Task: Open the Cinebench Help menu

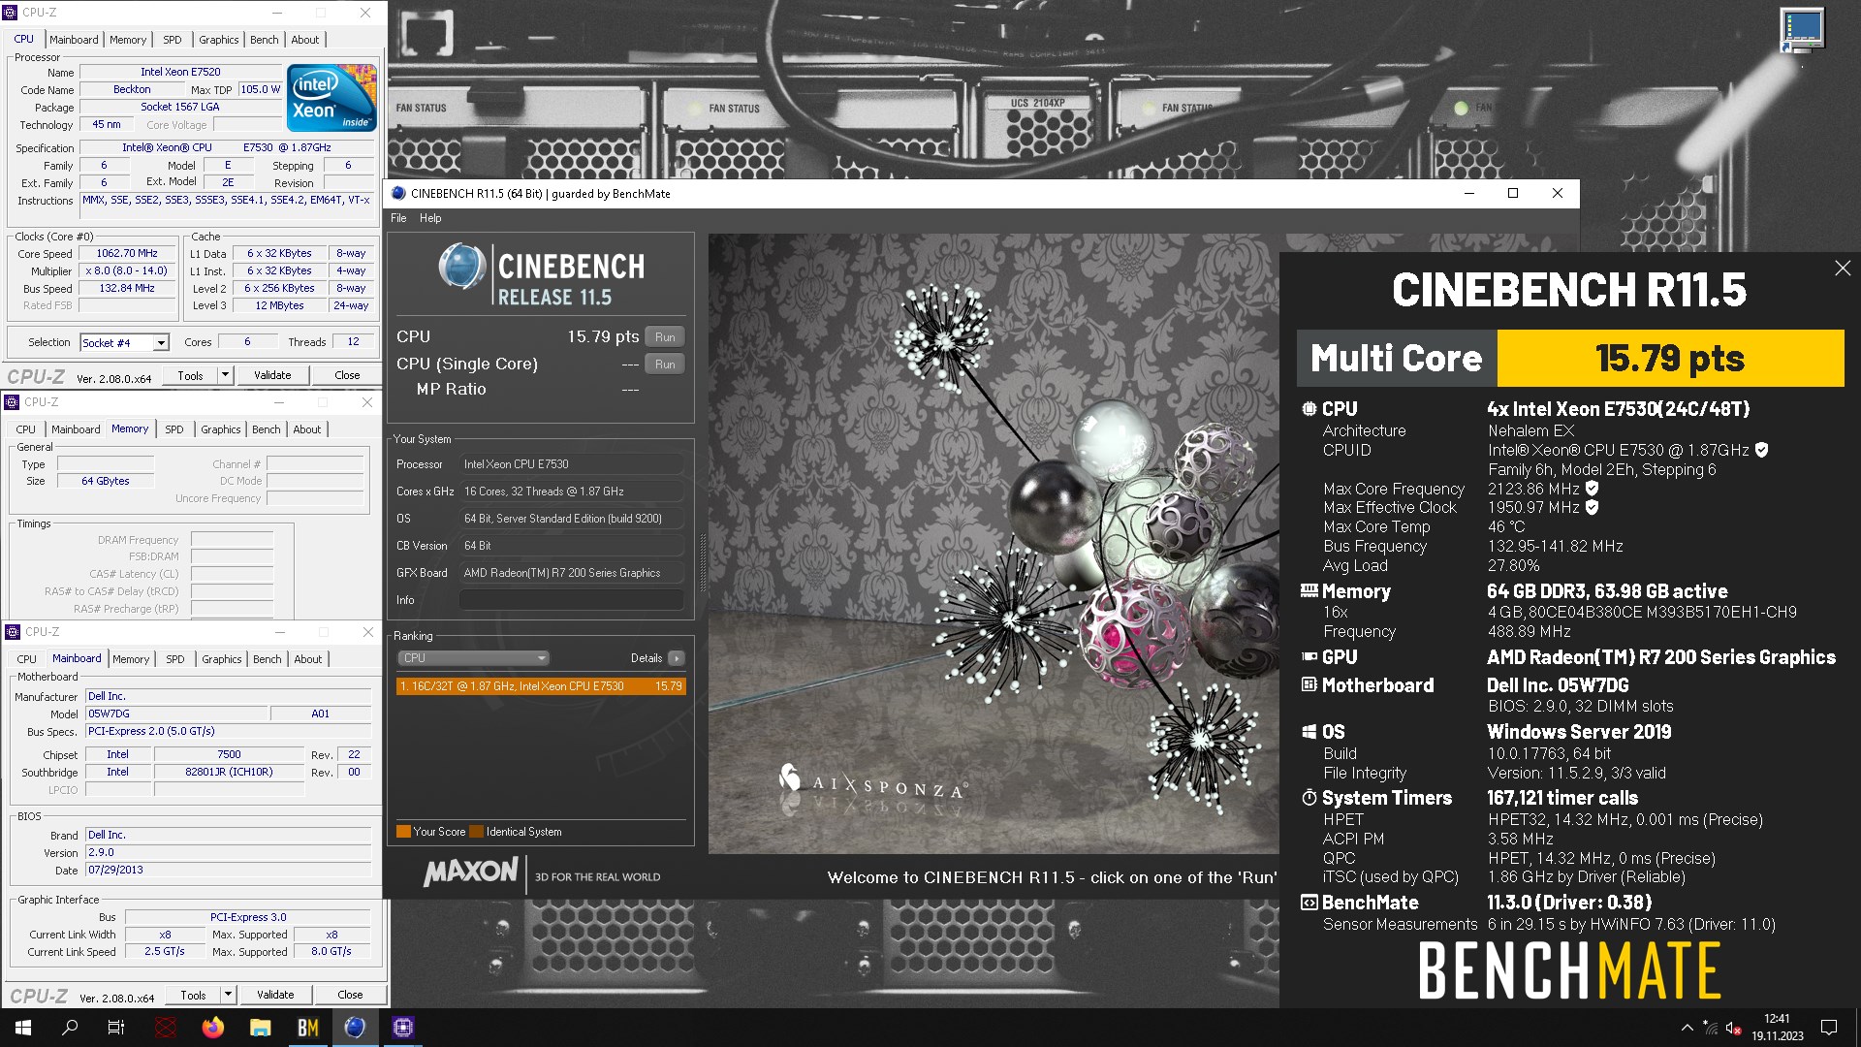Action: [x=430, y=218]
